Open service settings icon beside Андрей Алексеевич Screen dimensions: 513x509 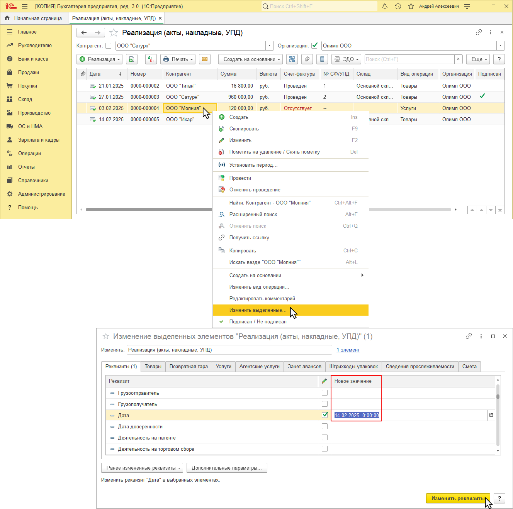pos(467,6)
